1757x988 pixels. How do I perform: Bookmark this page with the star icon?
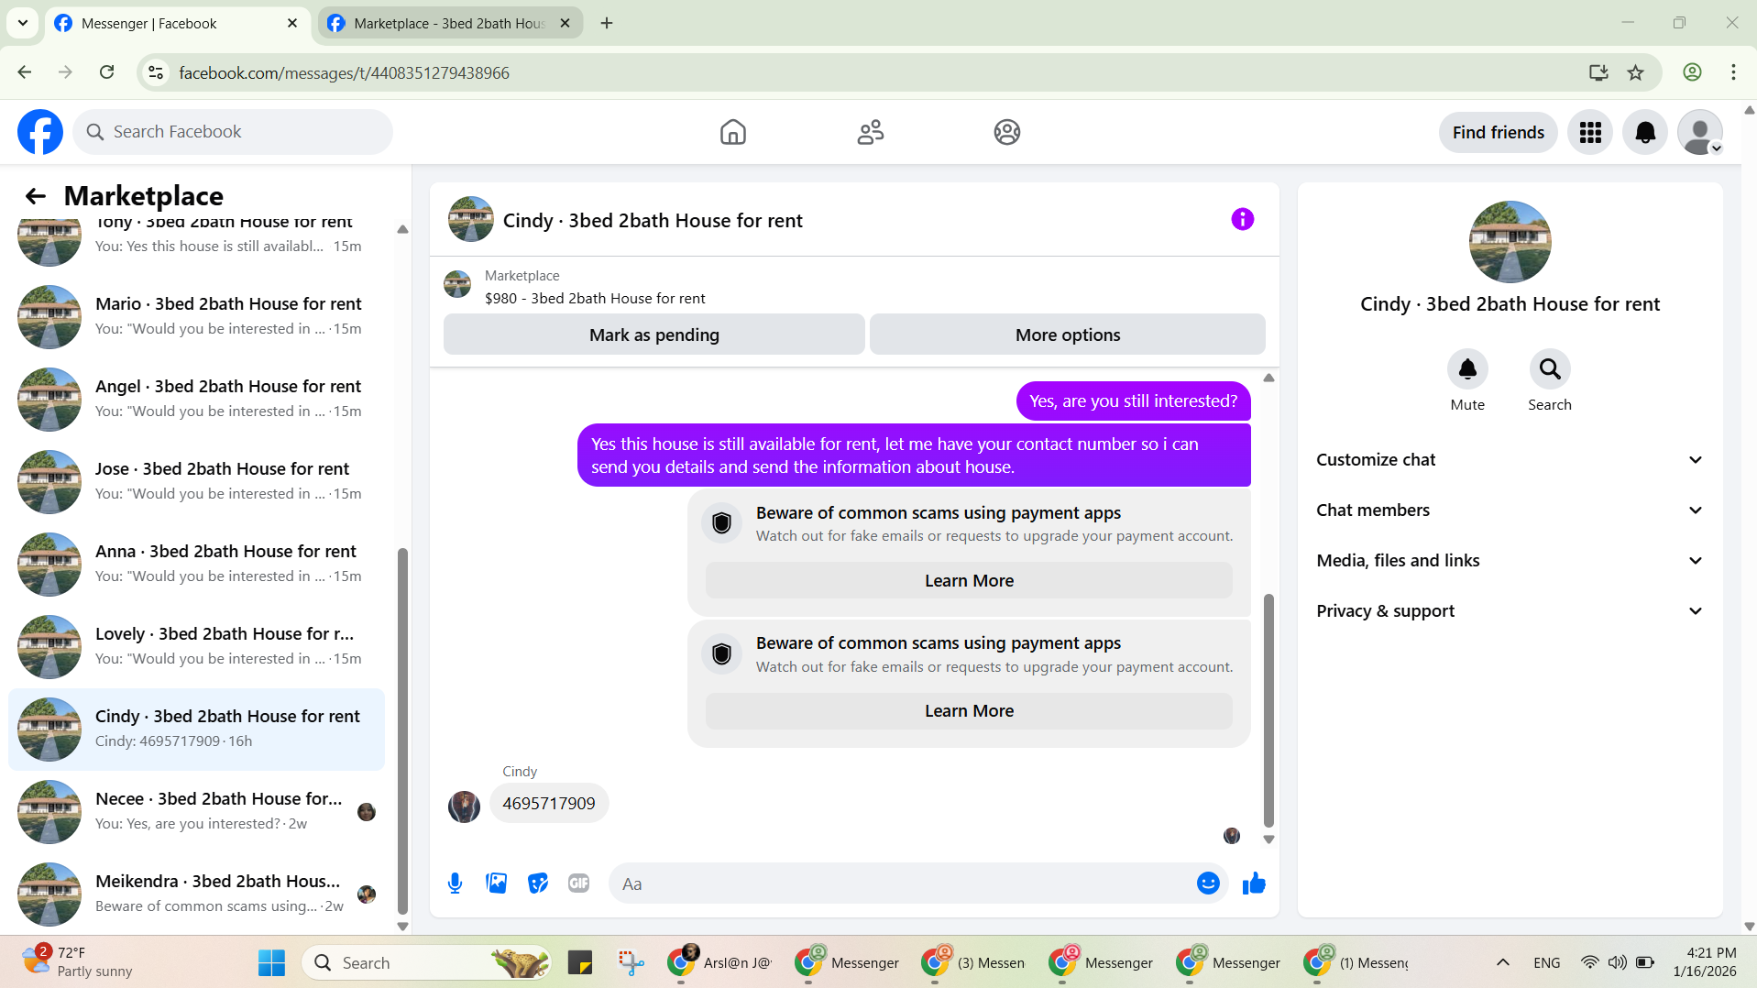tap(1635, 72)
